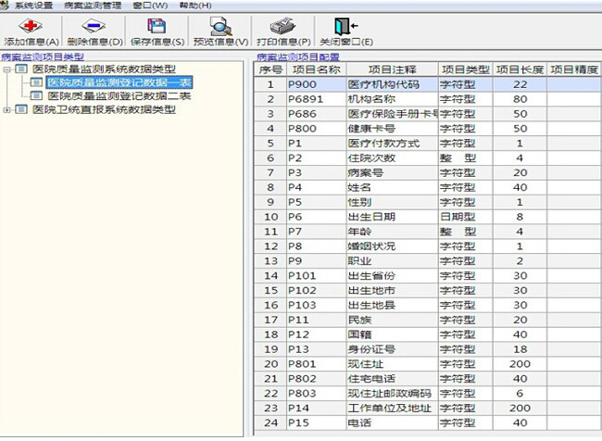Click row number 24 in 序号 column
Viewport: 602px width, 441px height.
click(x=270, y=422)
